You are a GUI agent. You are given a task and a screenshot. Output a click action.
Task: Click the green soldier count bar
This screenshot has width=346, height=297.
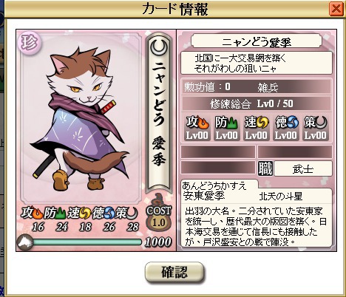pyautogui.click(x=87, y=242)
